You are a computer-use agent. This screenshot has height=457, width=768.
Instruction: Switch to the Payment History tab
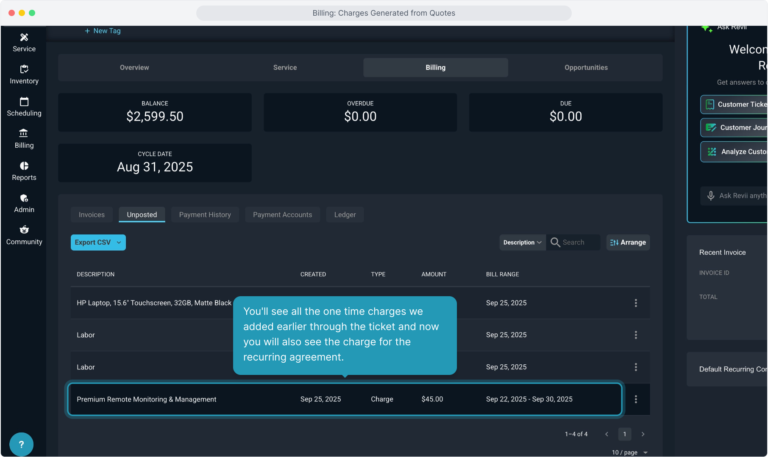[x=205, y=215]
